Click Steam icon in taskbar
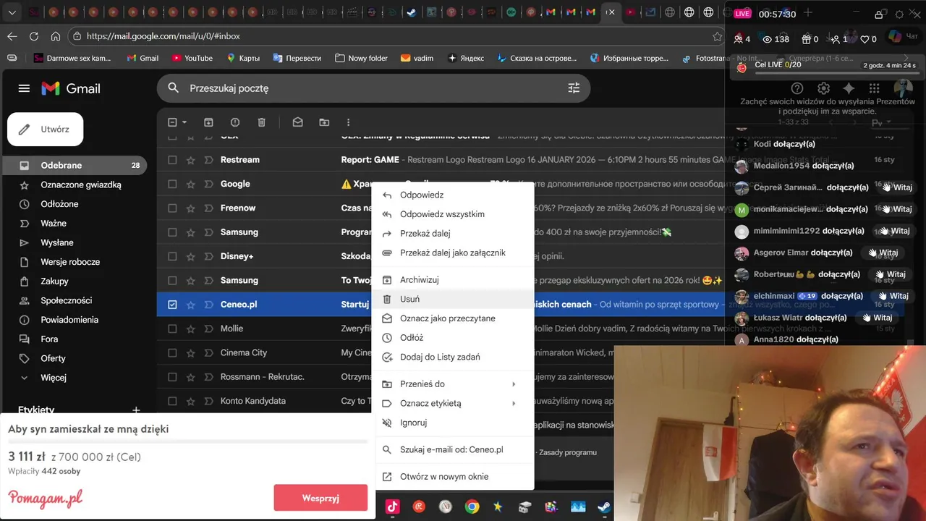Screen dimensions: 926x521 [604, 507]
